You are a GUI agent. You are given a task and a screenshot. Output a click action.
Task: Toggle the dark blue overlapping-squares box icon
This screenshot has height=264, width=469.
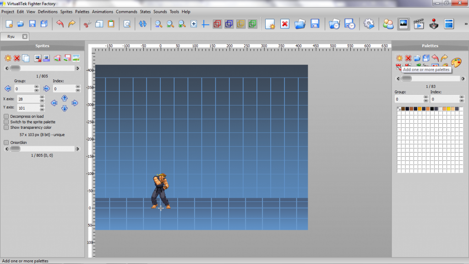(x=229, y=24)
